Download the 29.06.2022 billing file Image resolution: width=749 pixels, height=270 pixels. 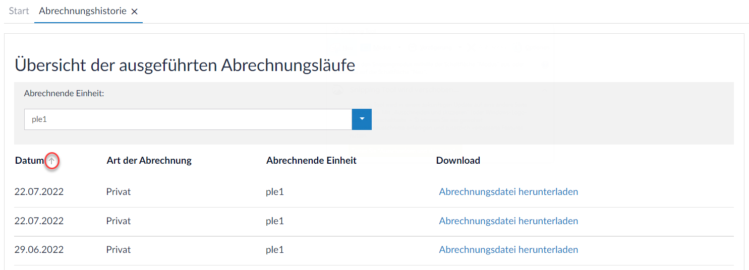(x=508, y=250)
